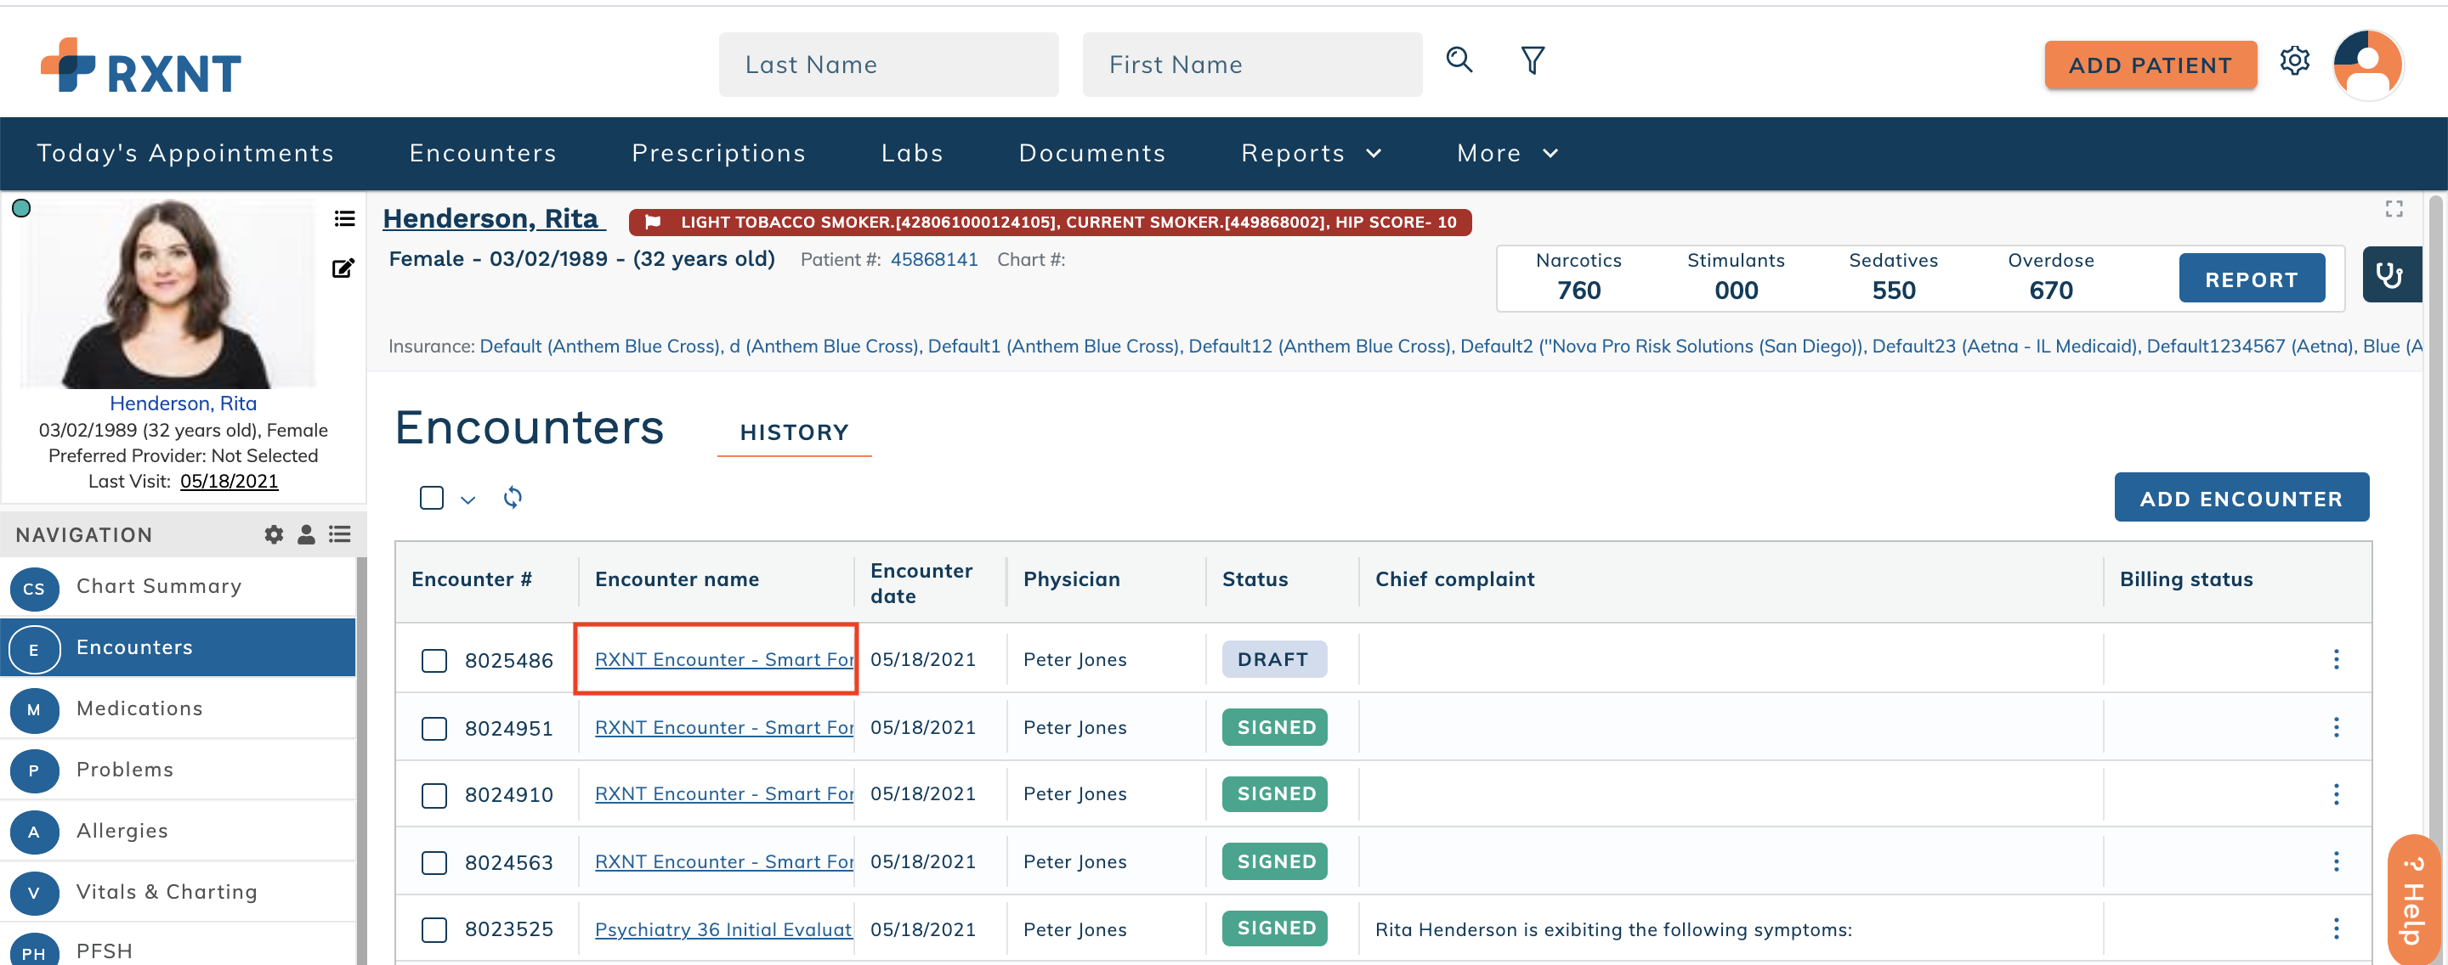Viewport: 2448px width, 965px height.
Task: Click the stethoscope icon button
Action: 2390,275
